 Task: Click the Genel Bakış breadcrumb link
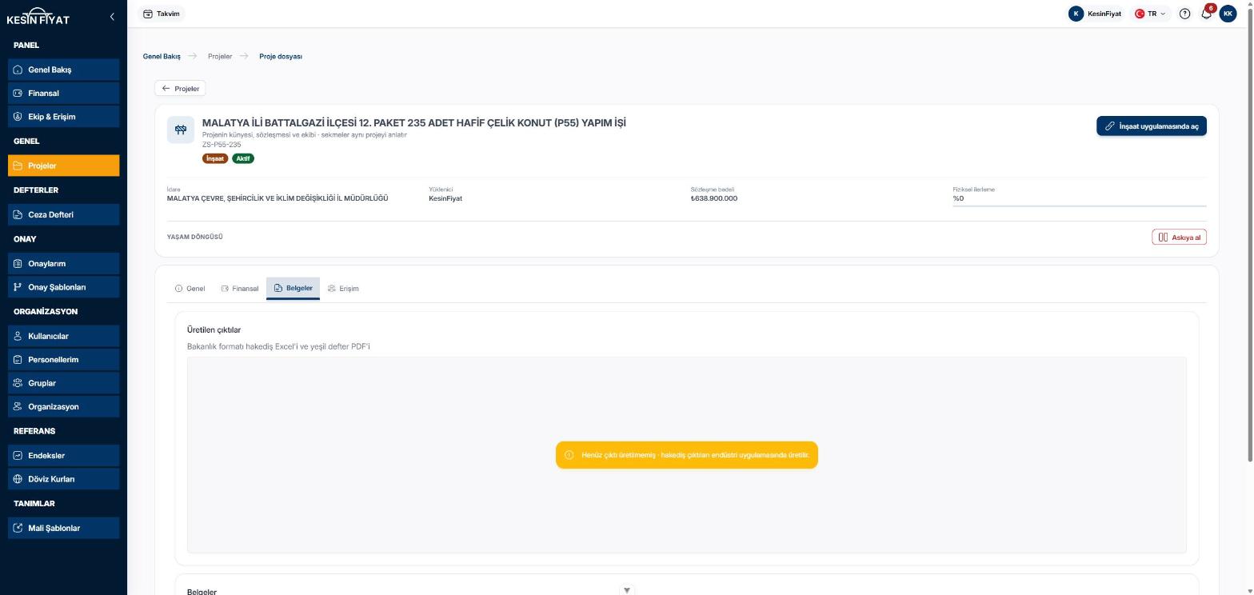[162, 57]
